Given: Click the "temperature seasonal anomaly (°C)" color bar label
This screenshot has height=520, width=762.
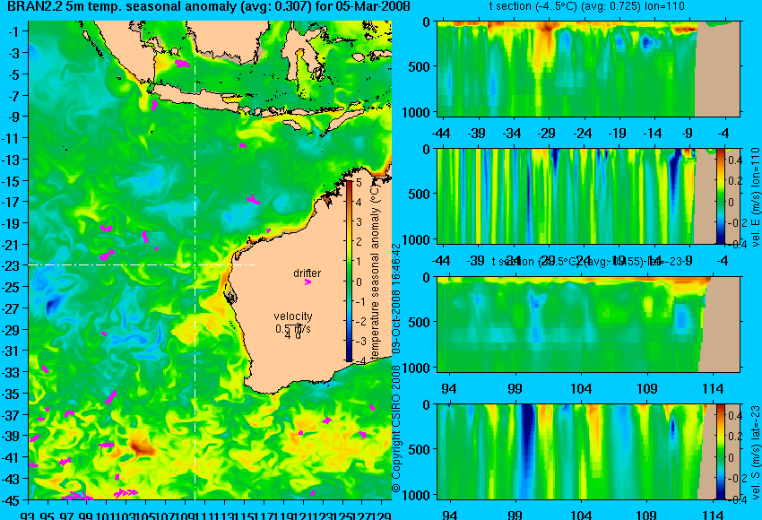Looking at the screenshot, I should [x=375, y=271].
